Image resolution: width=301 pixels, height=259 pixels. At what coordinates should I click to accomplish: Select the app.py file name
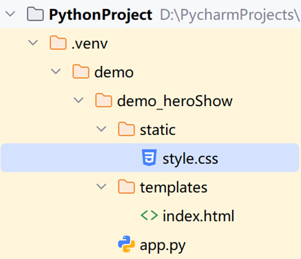click(163, 246)
